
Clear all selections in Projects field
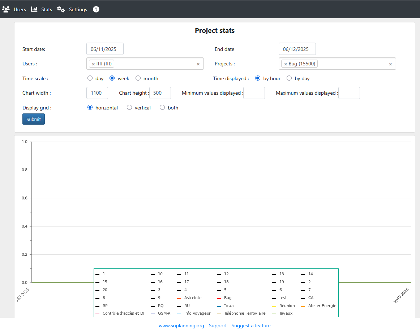tap(390, 64)
